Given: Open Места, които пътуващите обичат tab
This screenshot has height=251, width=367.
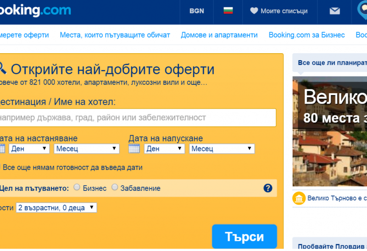Looking at the screenshot, I should point(115,35).
